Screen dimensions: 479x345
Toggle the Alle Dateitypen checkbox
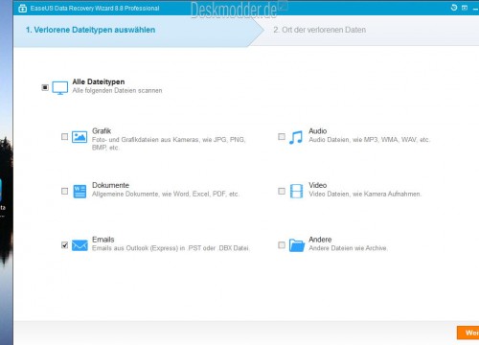pyautogui.click(x=45, y=87)
